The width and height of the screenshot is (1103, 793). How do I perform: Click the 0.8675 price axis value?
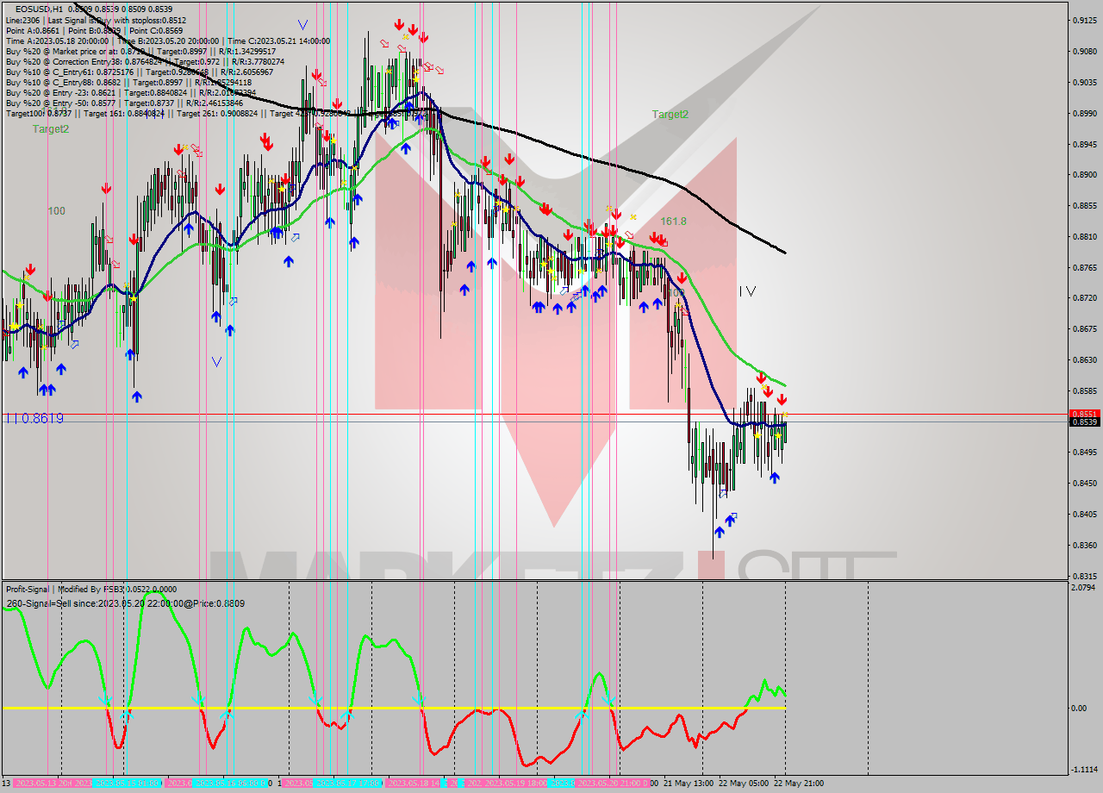(x=1084, y=329)
